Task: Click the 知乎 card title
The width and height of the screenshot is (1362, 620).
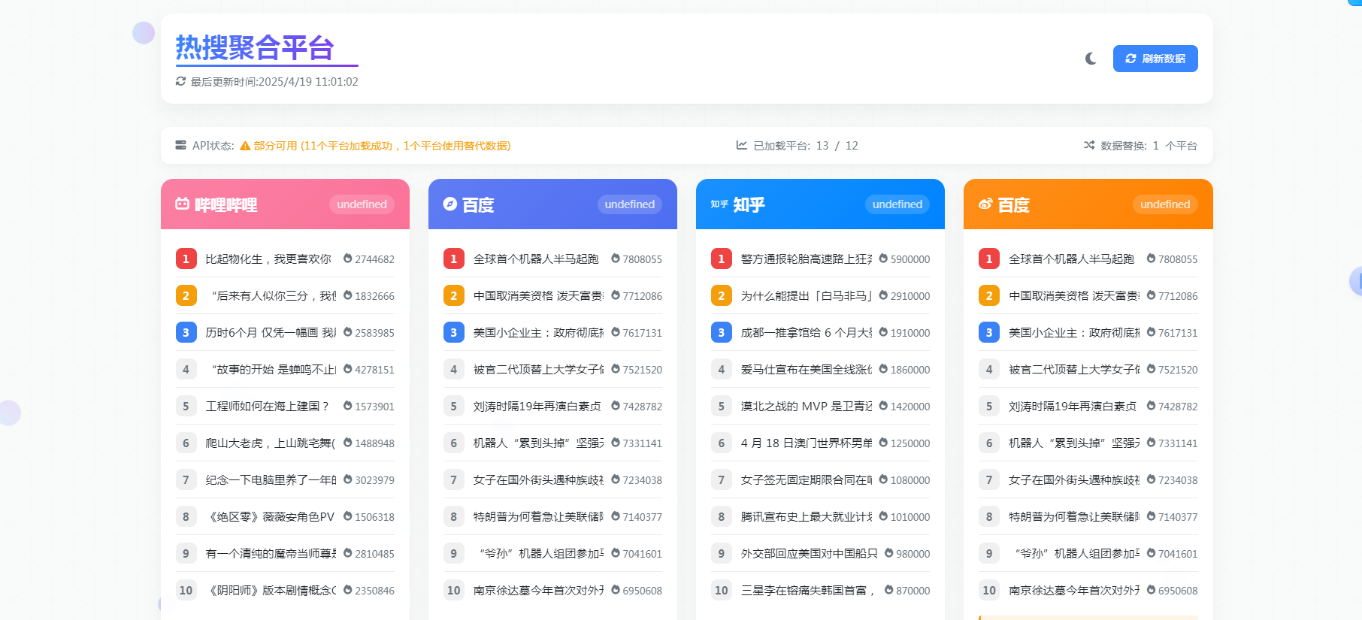Action: (749, 204)
